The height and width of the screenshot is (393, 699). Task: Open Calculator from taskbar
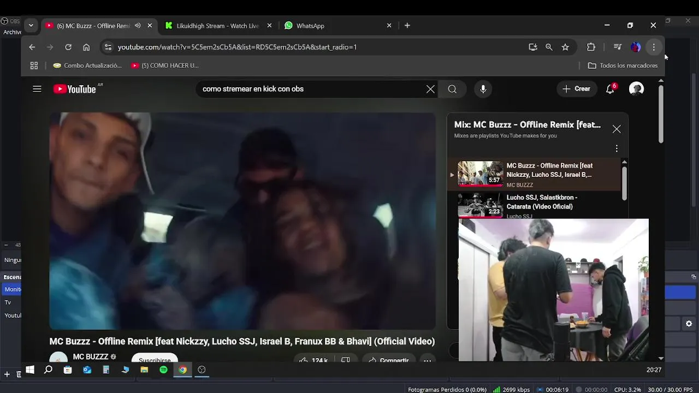pyautogui.click(x=106, y=370)
